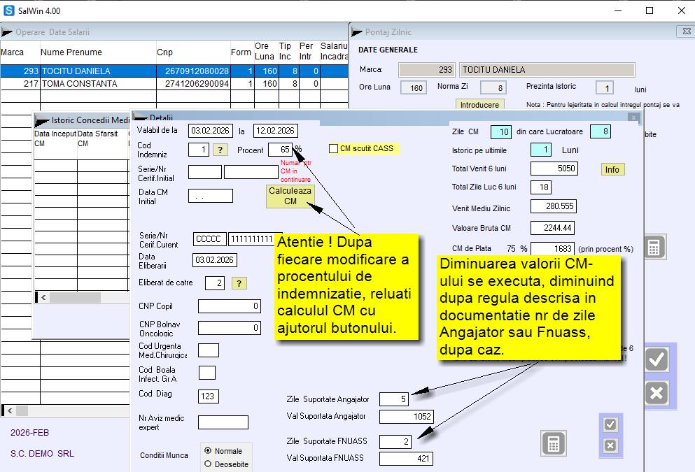Confirm with large checkmark button in Pontaj Zilnic

[656, 359]
